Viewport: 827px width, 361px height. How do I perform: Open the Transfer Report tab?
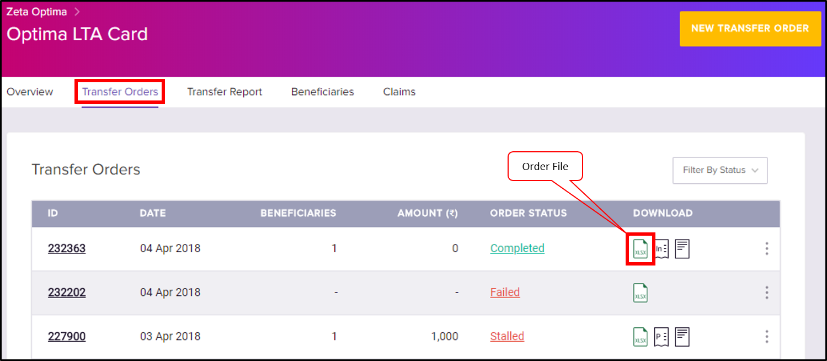(225, 92)
